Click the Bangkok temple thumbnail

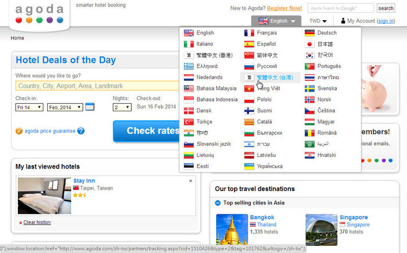232,230
